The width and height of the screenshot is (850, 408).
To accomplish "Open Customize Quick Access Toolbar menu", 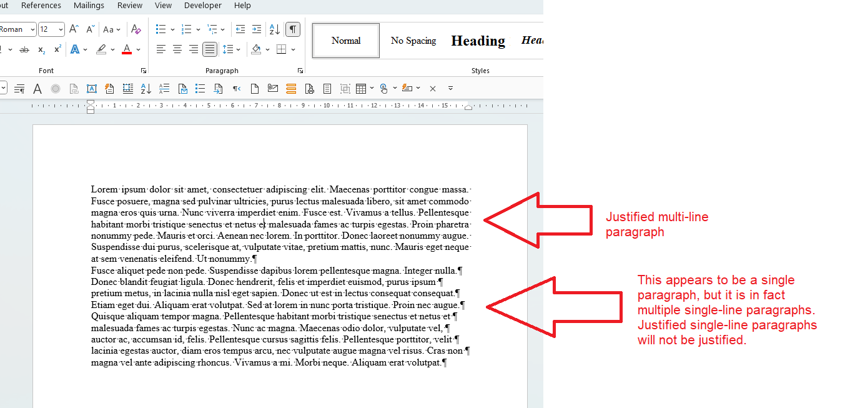I will tap(450, 89).
